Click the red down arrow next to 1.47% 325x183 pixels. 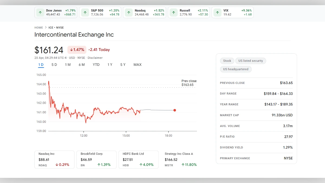pos(71,50)
